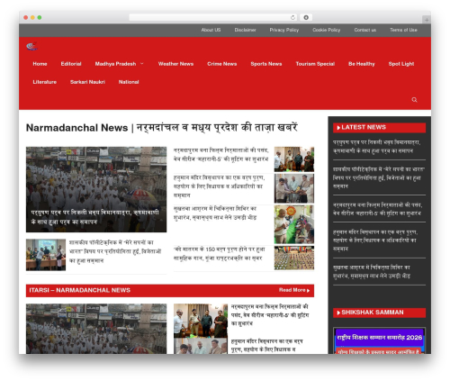
Task: Open the Hanuman mandir headline in the Itarsi section
Action: [x=266, y=345]
